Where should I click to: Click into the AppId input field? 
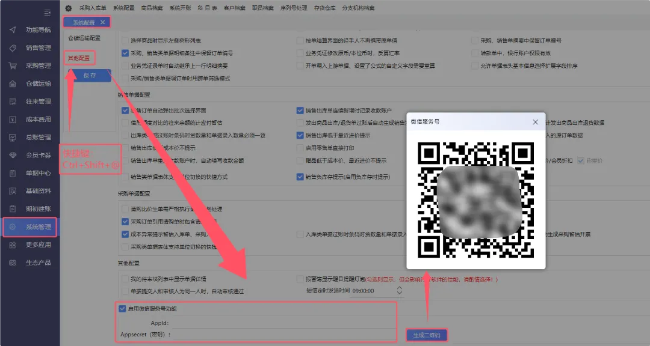pyautogui.click(x=283, y=323)
